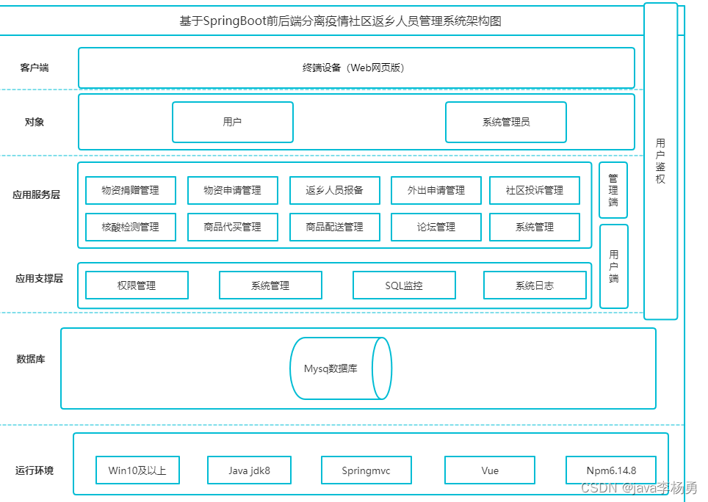Click the 社区投诉管理 module
Image resolution: width=708 pixels, height=502 pixels.
pos(535,190)
